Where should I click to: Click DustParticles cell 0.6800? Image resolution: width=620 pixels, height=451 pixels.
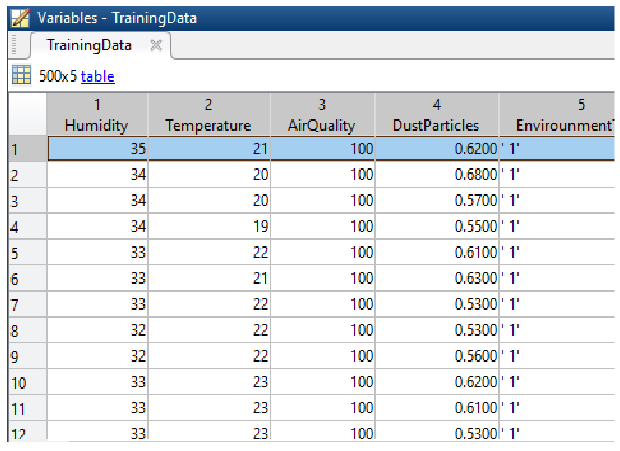(x=437, y=174)
